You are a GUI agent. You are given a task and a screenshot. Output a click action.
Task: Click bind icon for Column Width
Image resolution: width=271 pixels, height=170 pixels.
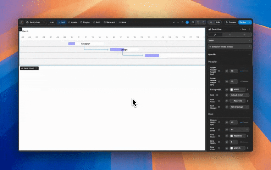point(227,123)
